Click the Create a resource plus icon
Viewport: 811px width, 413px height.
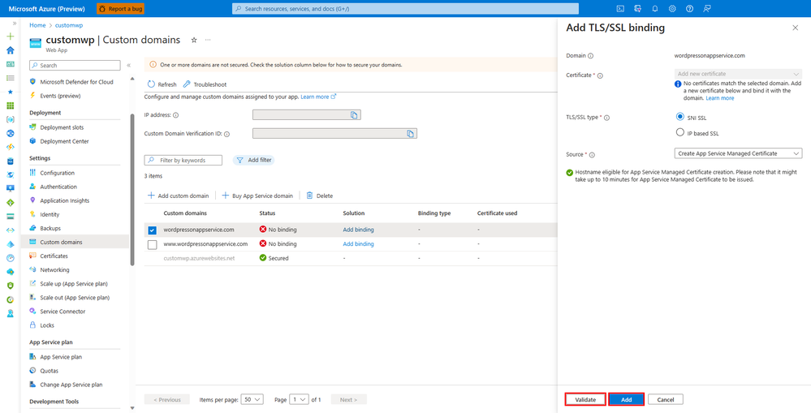point(10,37)
